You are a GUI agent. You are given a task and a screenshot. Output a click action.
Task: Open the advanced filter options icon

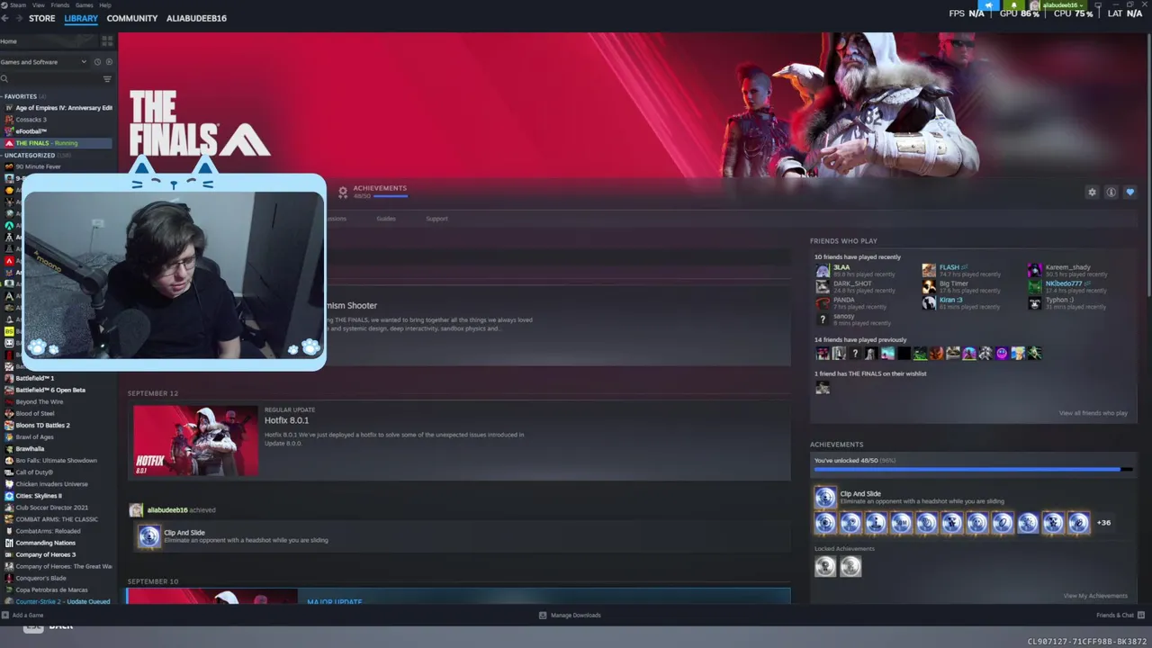[107, 79]
